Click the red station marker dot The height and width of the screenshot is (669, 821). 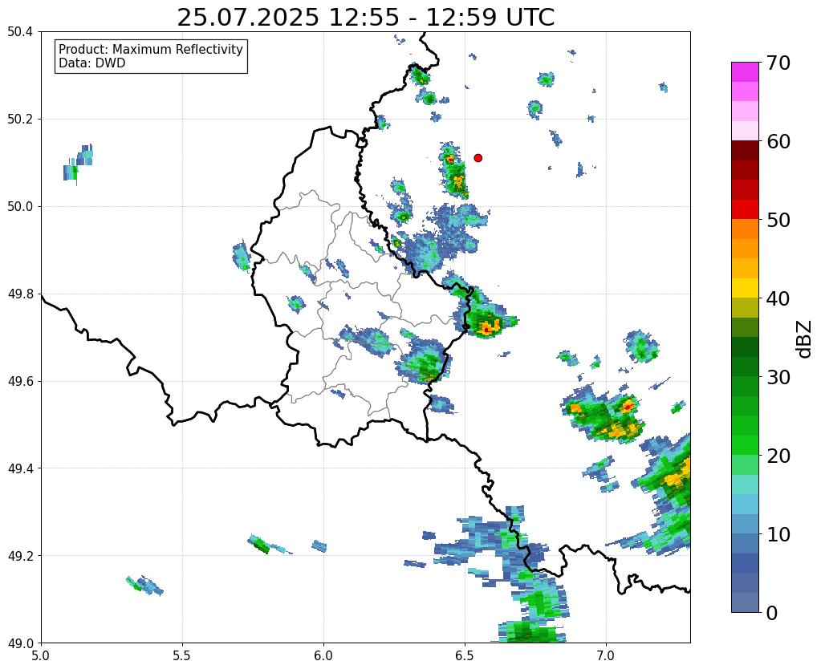point(478,157)
